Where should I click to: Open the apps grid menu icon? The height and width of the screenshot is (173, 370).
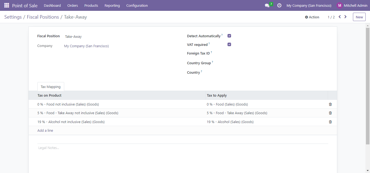pyautogui.click(x=7, y=5)
